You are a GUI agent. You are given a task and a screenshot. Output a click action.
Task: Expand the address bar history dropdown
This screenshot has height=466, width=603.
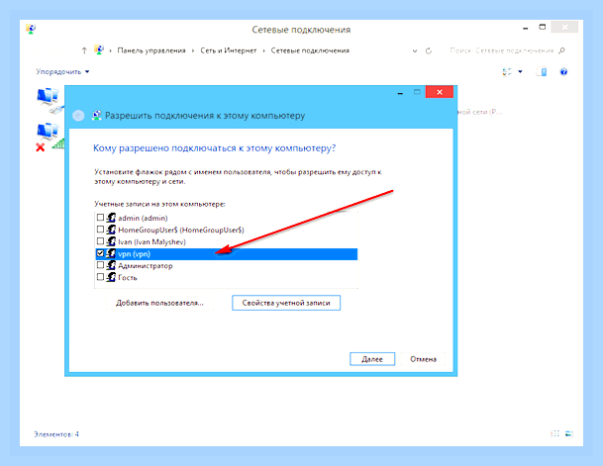(415, 50)
